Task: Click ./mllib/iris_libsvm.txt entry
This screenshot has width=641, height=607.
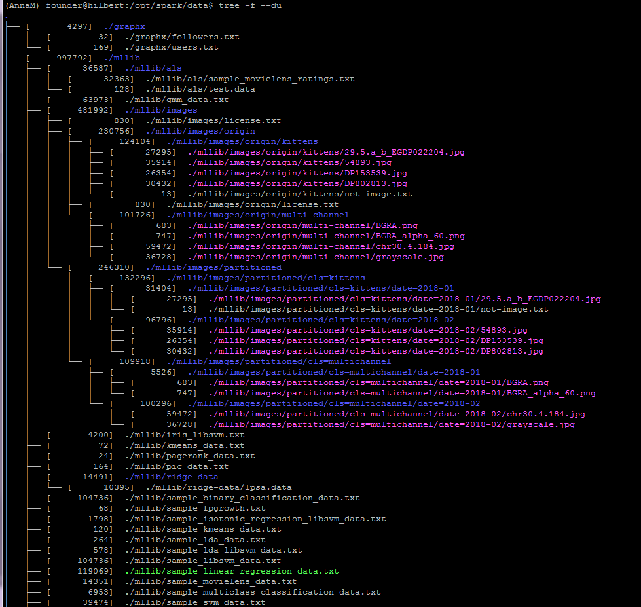Action: [185, 435]
